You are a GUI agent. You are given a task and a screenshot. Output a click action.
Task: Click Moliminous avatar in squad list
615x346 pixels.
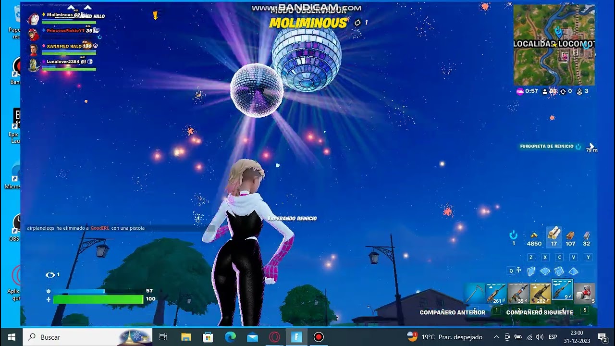pyautogui.click(x=33, y=19)
